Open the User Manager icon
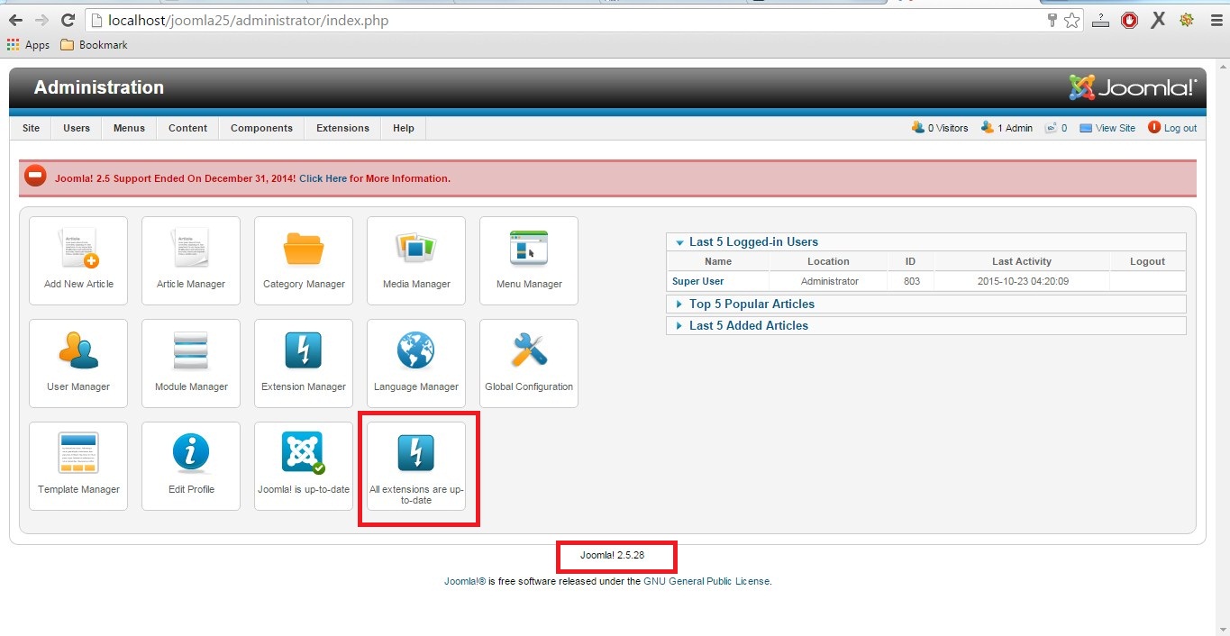1230x636 pixels. pos(78,352)
